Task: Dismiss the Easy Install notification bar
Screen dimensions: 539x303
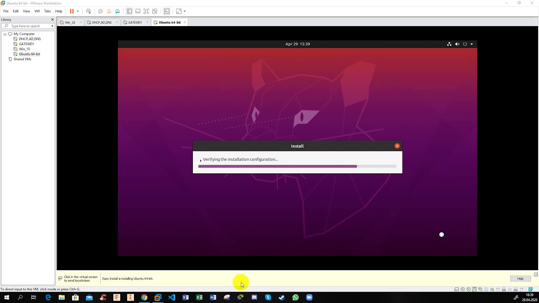Action: click(536, 274)
